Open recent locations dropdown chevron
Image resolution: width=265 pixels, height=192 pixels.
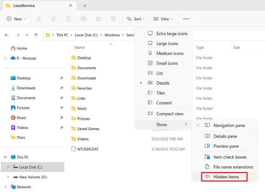click(x=27, y=35)
